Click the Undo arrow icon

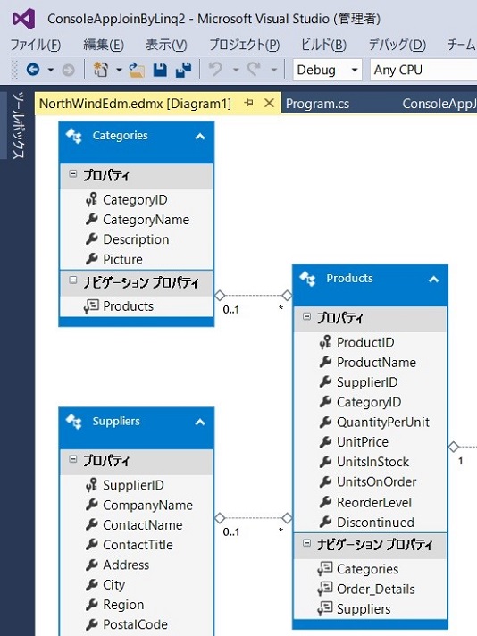pos(215,70)
